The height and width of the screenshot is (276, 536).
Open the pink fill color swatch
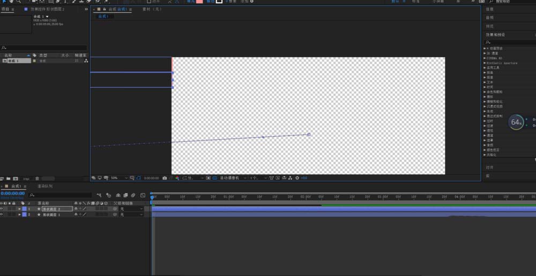point(199,2)
